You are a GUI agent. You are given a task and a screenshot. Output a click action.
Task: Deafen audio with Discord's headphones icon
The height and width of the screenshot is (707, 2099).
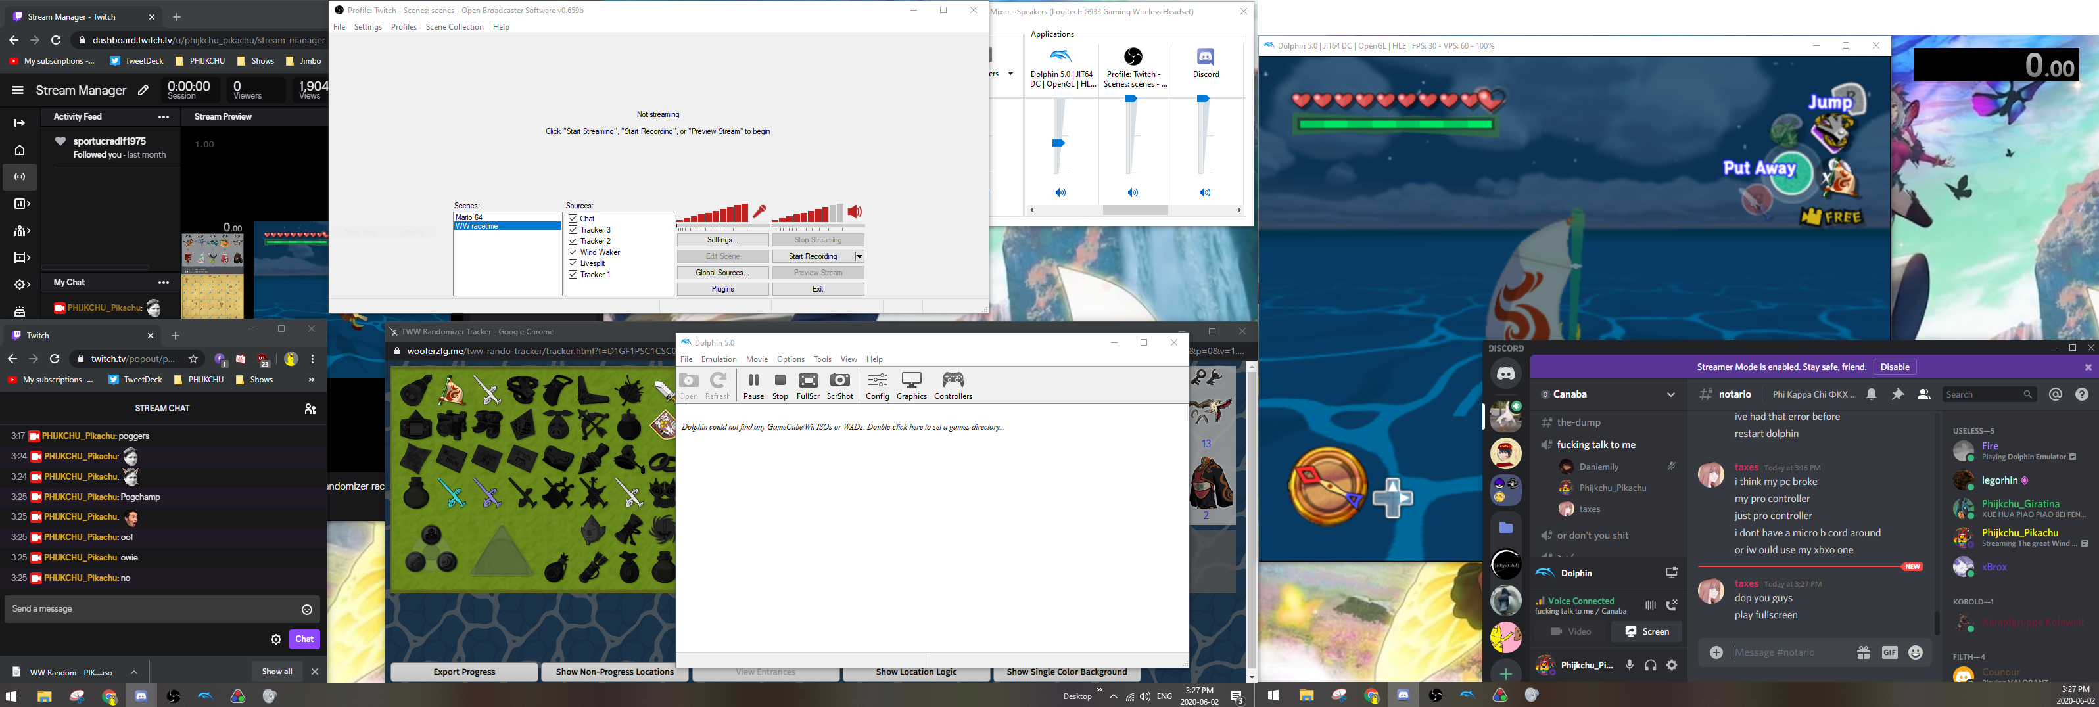pos(1651,666)
